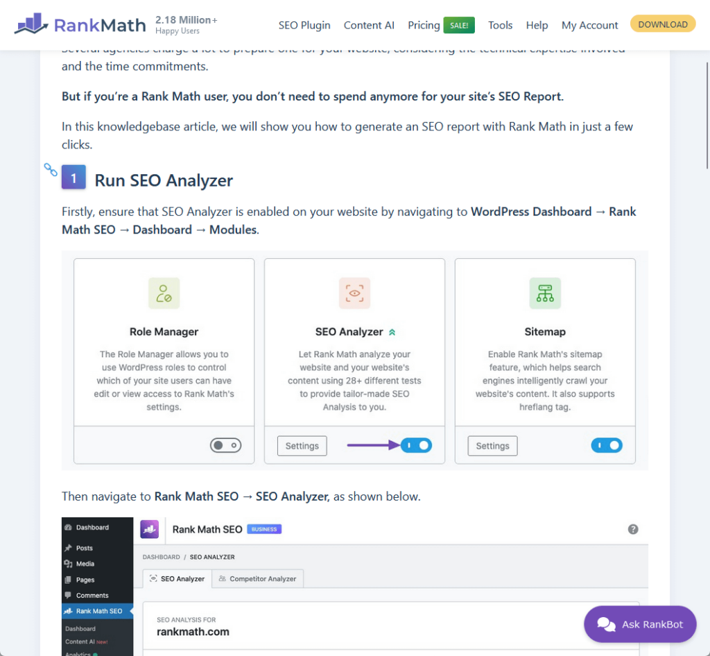Click the DASHBOARD breadcrumb link
Screen dimensions: 710x656
point(161,557)
